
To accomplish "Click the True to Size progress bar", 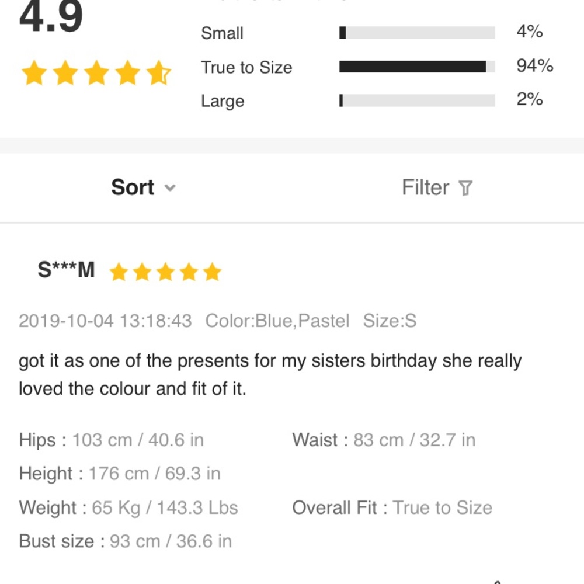I will click(x=417, y=67).
